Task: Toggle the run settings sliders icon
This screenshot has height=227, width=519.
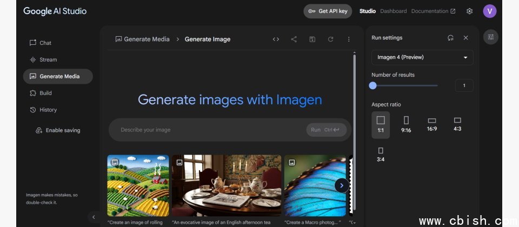Action: [x=491, y=37]
